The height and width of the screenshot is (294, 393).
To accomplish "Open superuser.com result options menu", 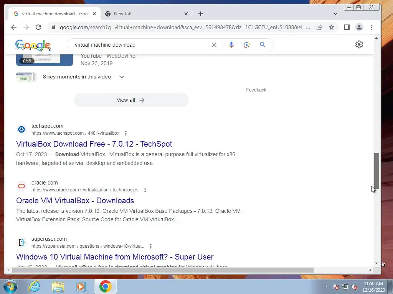I will click(150, 246).
